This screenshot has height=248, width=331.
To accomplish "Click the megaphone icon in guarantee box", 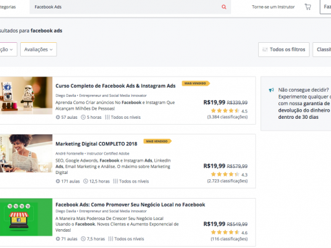I will pyautogui.click(x=271, y=90).
